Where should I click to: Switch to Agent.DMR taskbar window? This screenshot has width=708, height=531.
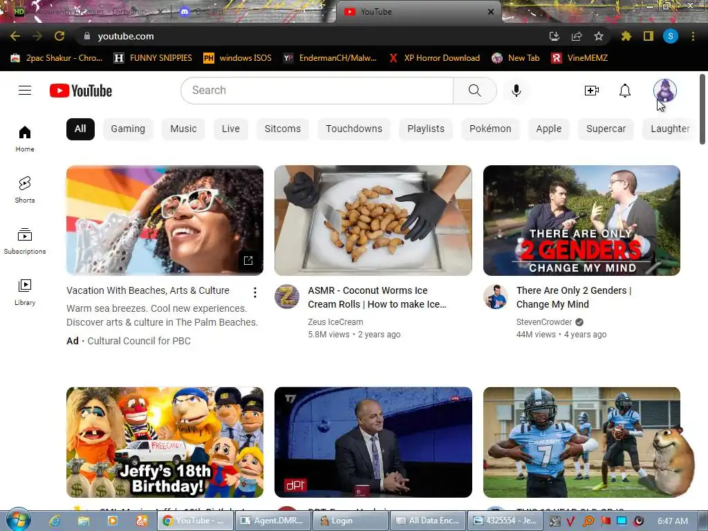point(272,521)
